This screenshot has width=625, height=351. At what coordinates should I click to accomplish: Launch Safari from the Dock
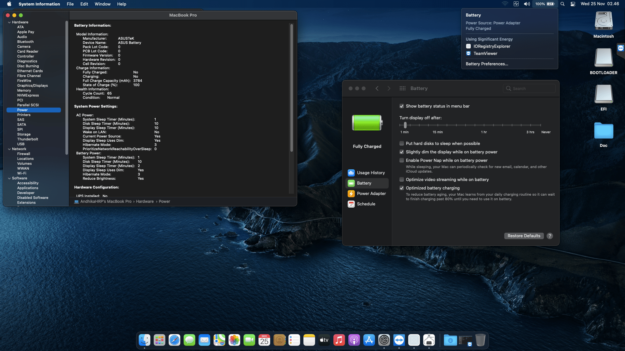pyautogui.click(x=174, y=340)
